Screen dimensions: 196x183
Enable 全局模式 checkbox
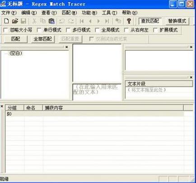97,30
